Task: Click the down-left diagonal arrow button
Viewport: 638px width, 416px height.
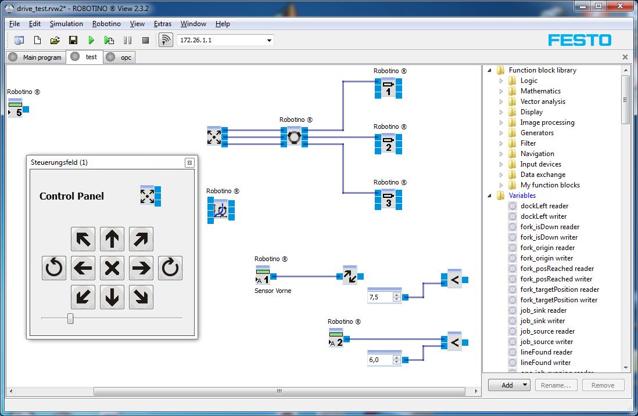Action: point(83,297)
